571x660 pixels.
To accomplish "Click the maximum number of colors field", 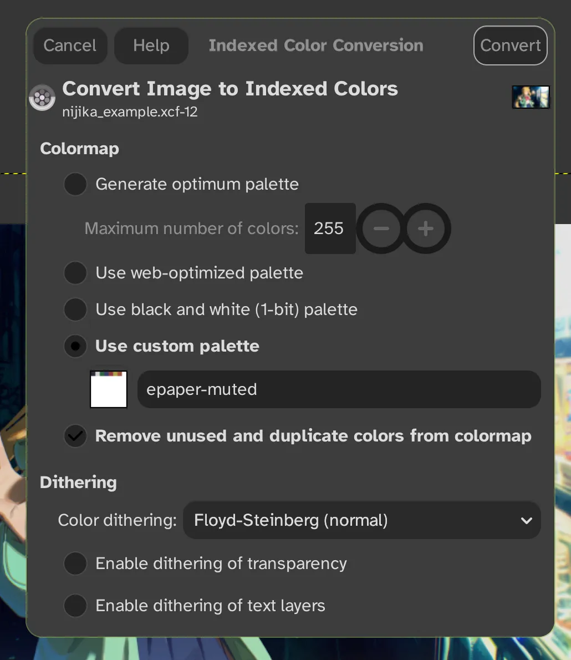I will pos(330,229).
